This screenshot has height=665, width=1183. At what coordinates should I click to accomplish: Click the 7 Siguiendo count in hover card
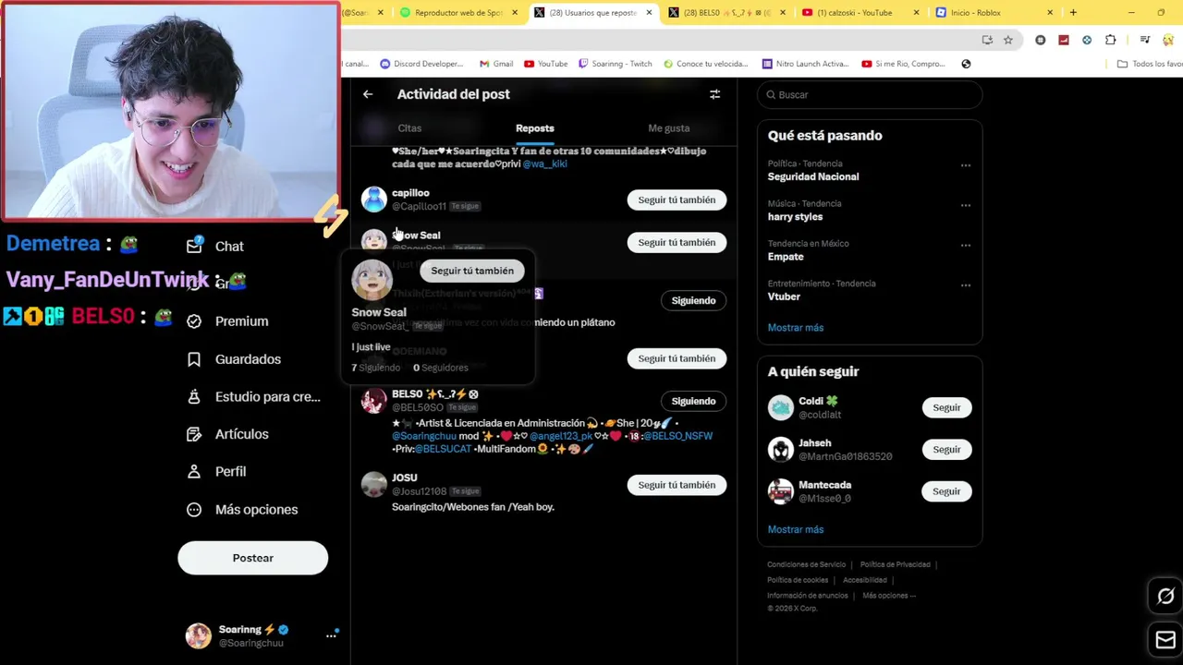[375, 368]
